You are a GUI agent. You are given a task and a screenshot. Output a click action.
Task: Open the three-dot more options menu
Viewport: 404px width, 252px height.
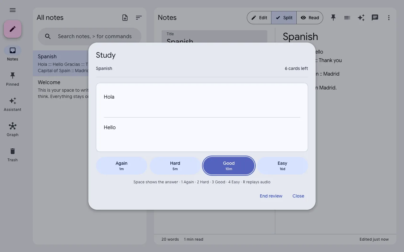389,18
